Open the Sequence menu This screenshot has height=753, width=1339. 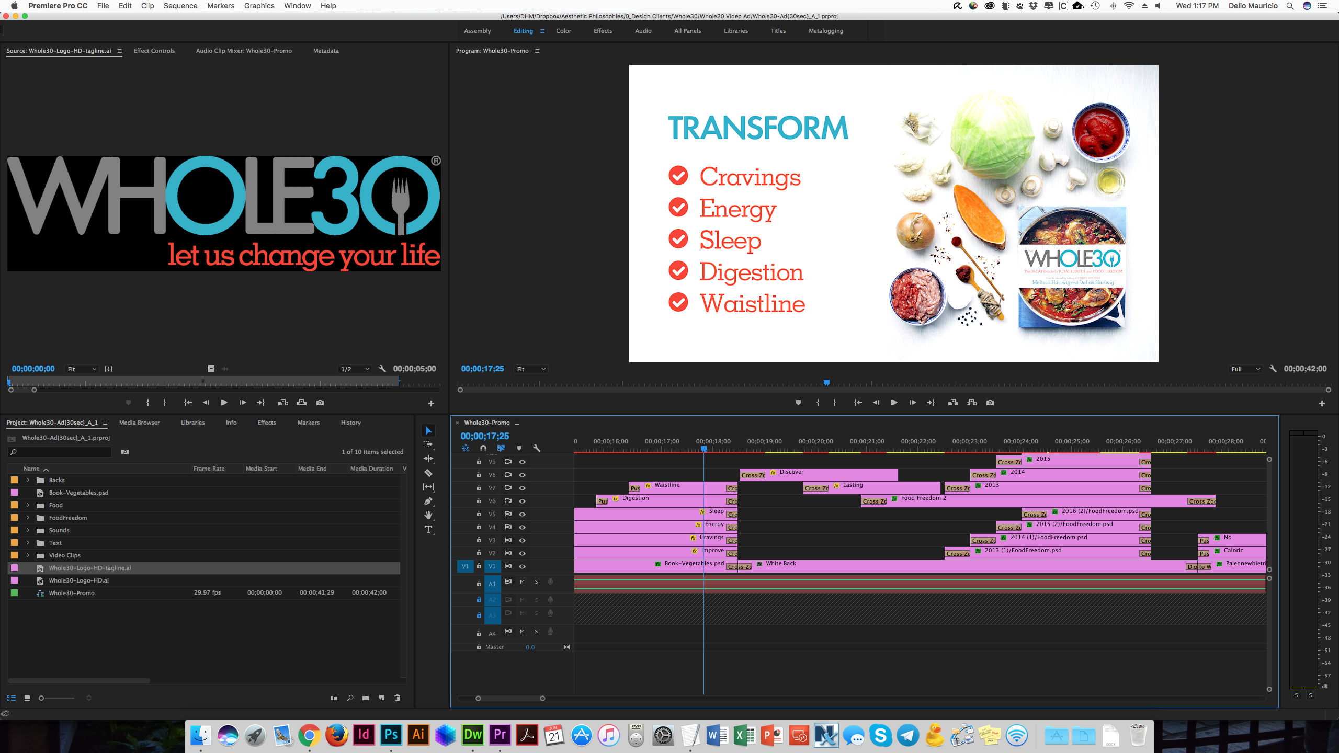[x=180, y=6]
